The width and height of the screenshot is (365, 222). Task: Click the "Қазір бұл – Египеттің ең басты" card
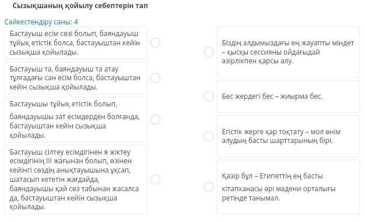pos(288,187)
